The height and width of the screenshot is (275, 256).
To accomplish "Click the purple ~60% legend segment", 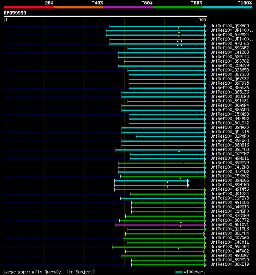I will 128,7.
